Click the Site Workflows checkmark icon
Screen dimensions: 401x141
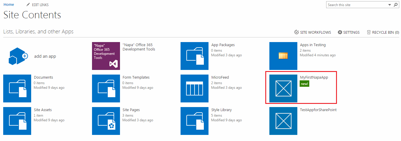click(296, 32)
